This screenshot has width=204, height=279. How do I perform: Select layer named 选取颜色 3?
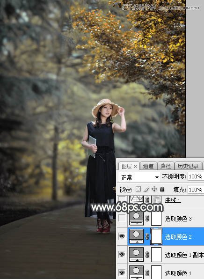coord(178,219)
